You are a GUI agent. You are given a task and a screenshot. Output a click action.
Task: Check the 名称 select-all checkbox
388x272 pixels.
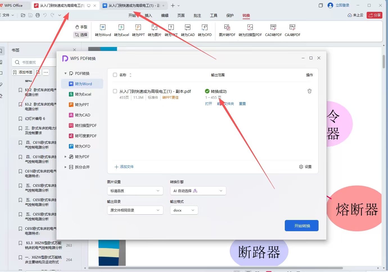(x=115, y=75)
